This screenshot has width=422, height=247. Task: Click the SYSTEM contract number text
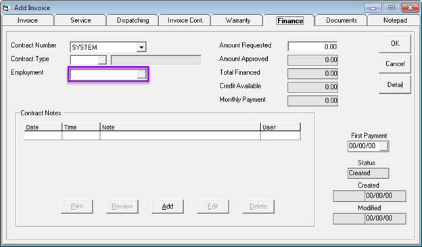coord(85,47)
